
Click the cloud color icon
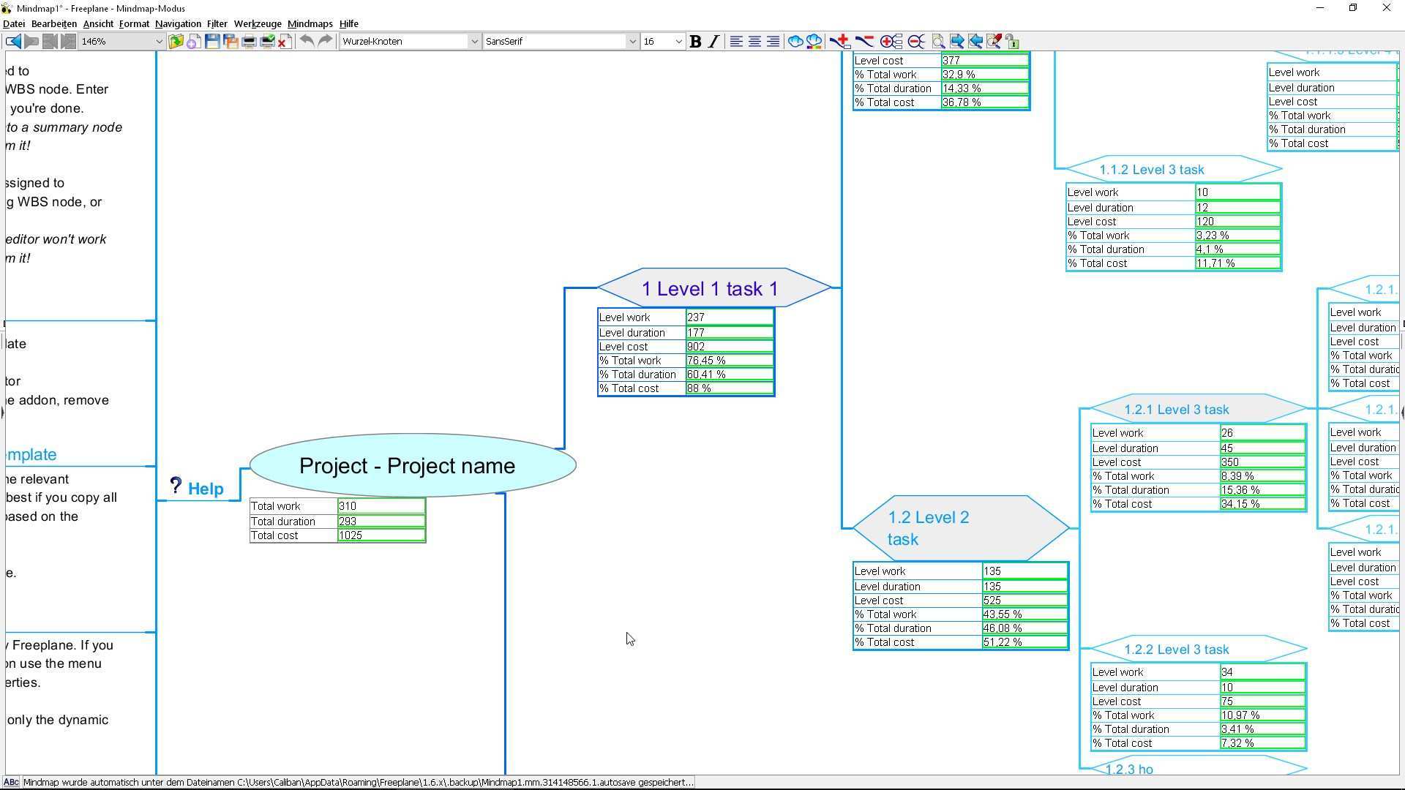click(x=813, y=42)
